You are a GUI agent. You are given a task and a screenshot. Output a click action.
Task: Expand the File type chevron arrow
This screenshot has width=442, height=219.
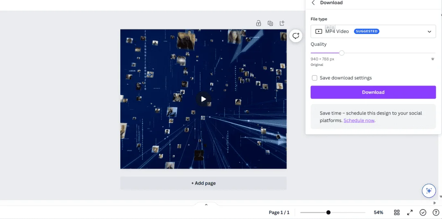pos(429,32)
